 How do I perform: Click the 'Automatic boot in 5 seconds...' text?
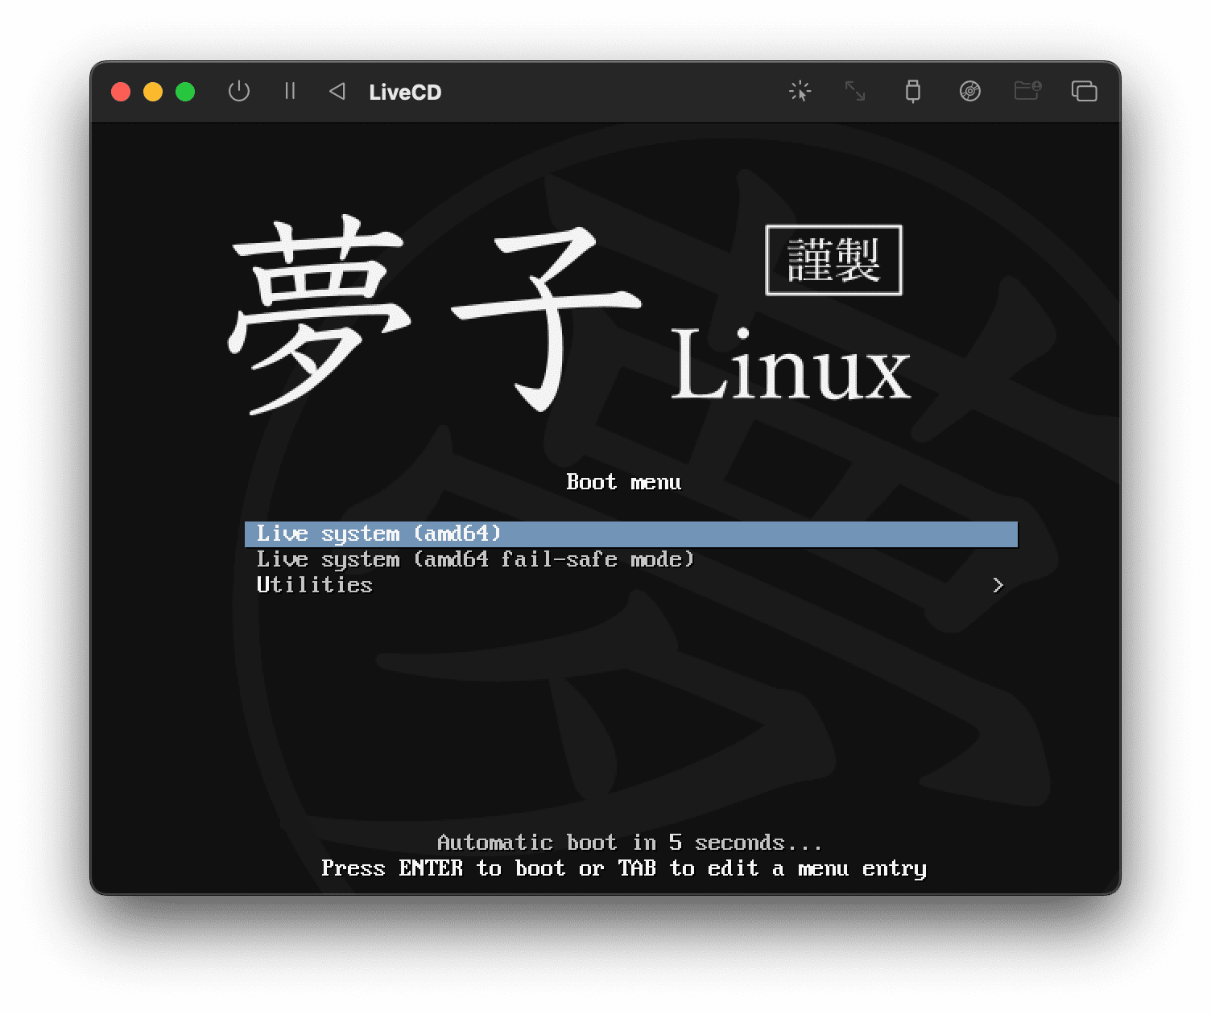630,843
